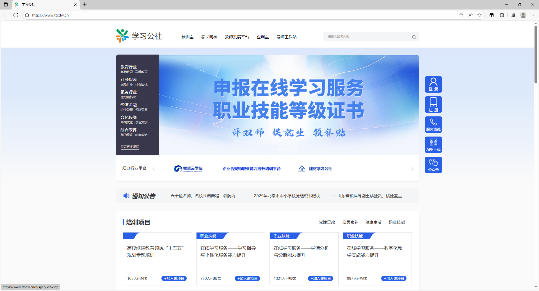The width and height of the screenshot is (539, 291).
Task: Open 企训宝 in top navigation
Action: tap(263, 37)
